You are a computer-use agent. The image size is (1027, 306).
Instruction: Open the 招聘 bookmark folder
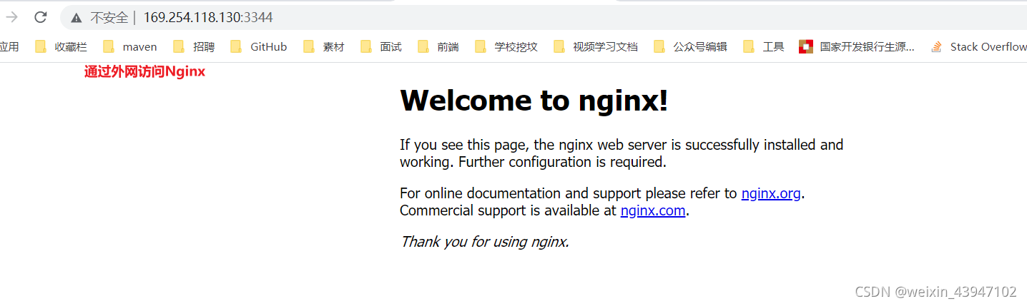tap(194, 47)
